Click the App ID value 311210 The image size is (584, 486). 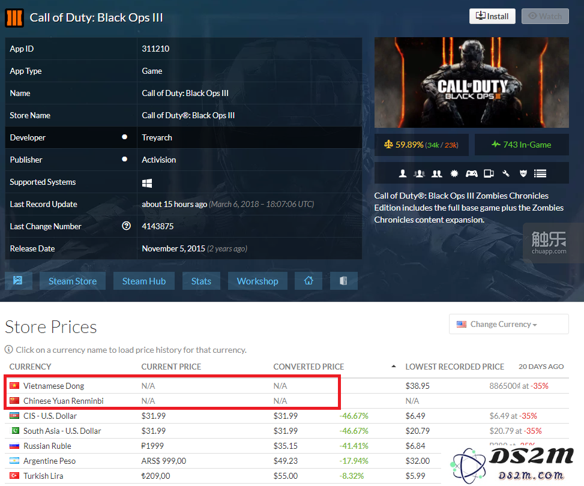pyautogui.click(x=155, y=49)
